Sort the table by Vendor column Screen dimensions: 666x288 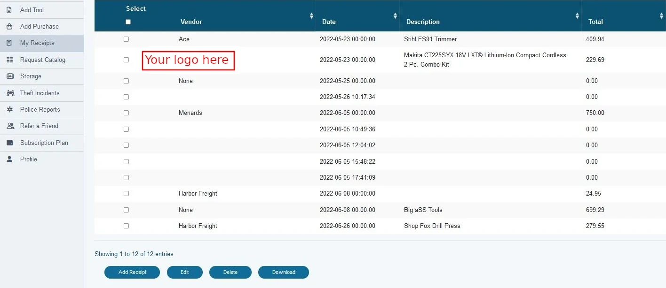tap(311, 16)
